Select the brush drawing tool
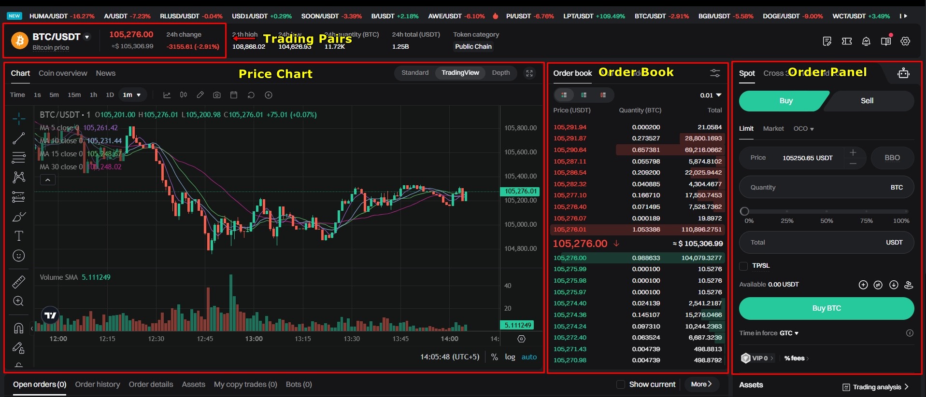This screenshot has height=397, width=926. tap(19, 217)
